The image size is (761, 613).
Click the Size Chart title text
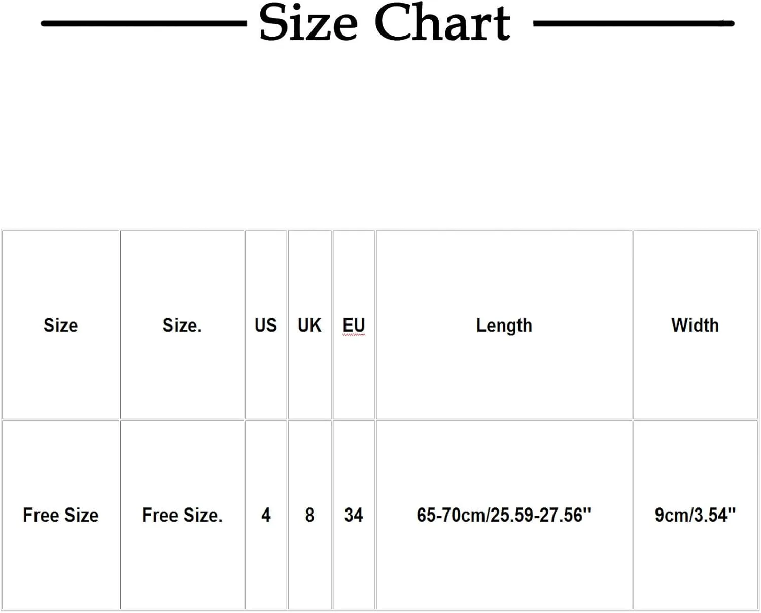coord(385,23)
